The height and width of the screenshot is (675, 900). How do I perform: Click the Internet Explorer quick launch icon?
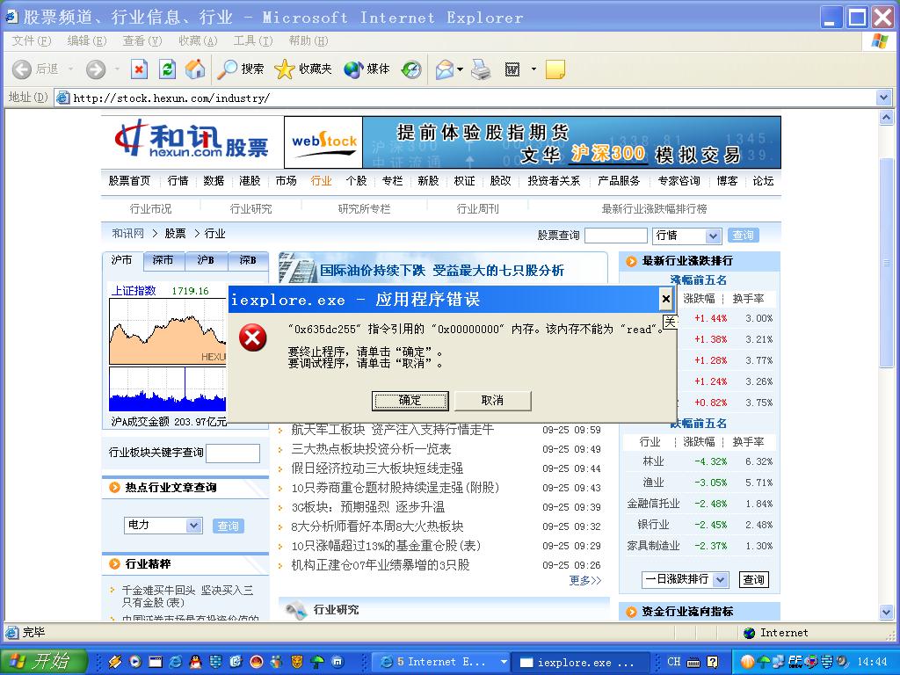(x=175, y=662)
